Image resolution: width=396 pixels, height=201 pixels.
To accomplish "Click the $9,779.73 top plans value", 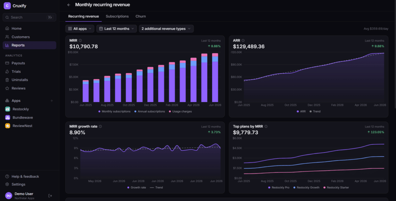I will pyautogui.click(x=246, y=132).
